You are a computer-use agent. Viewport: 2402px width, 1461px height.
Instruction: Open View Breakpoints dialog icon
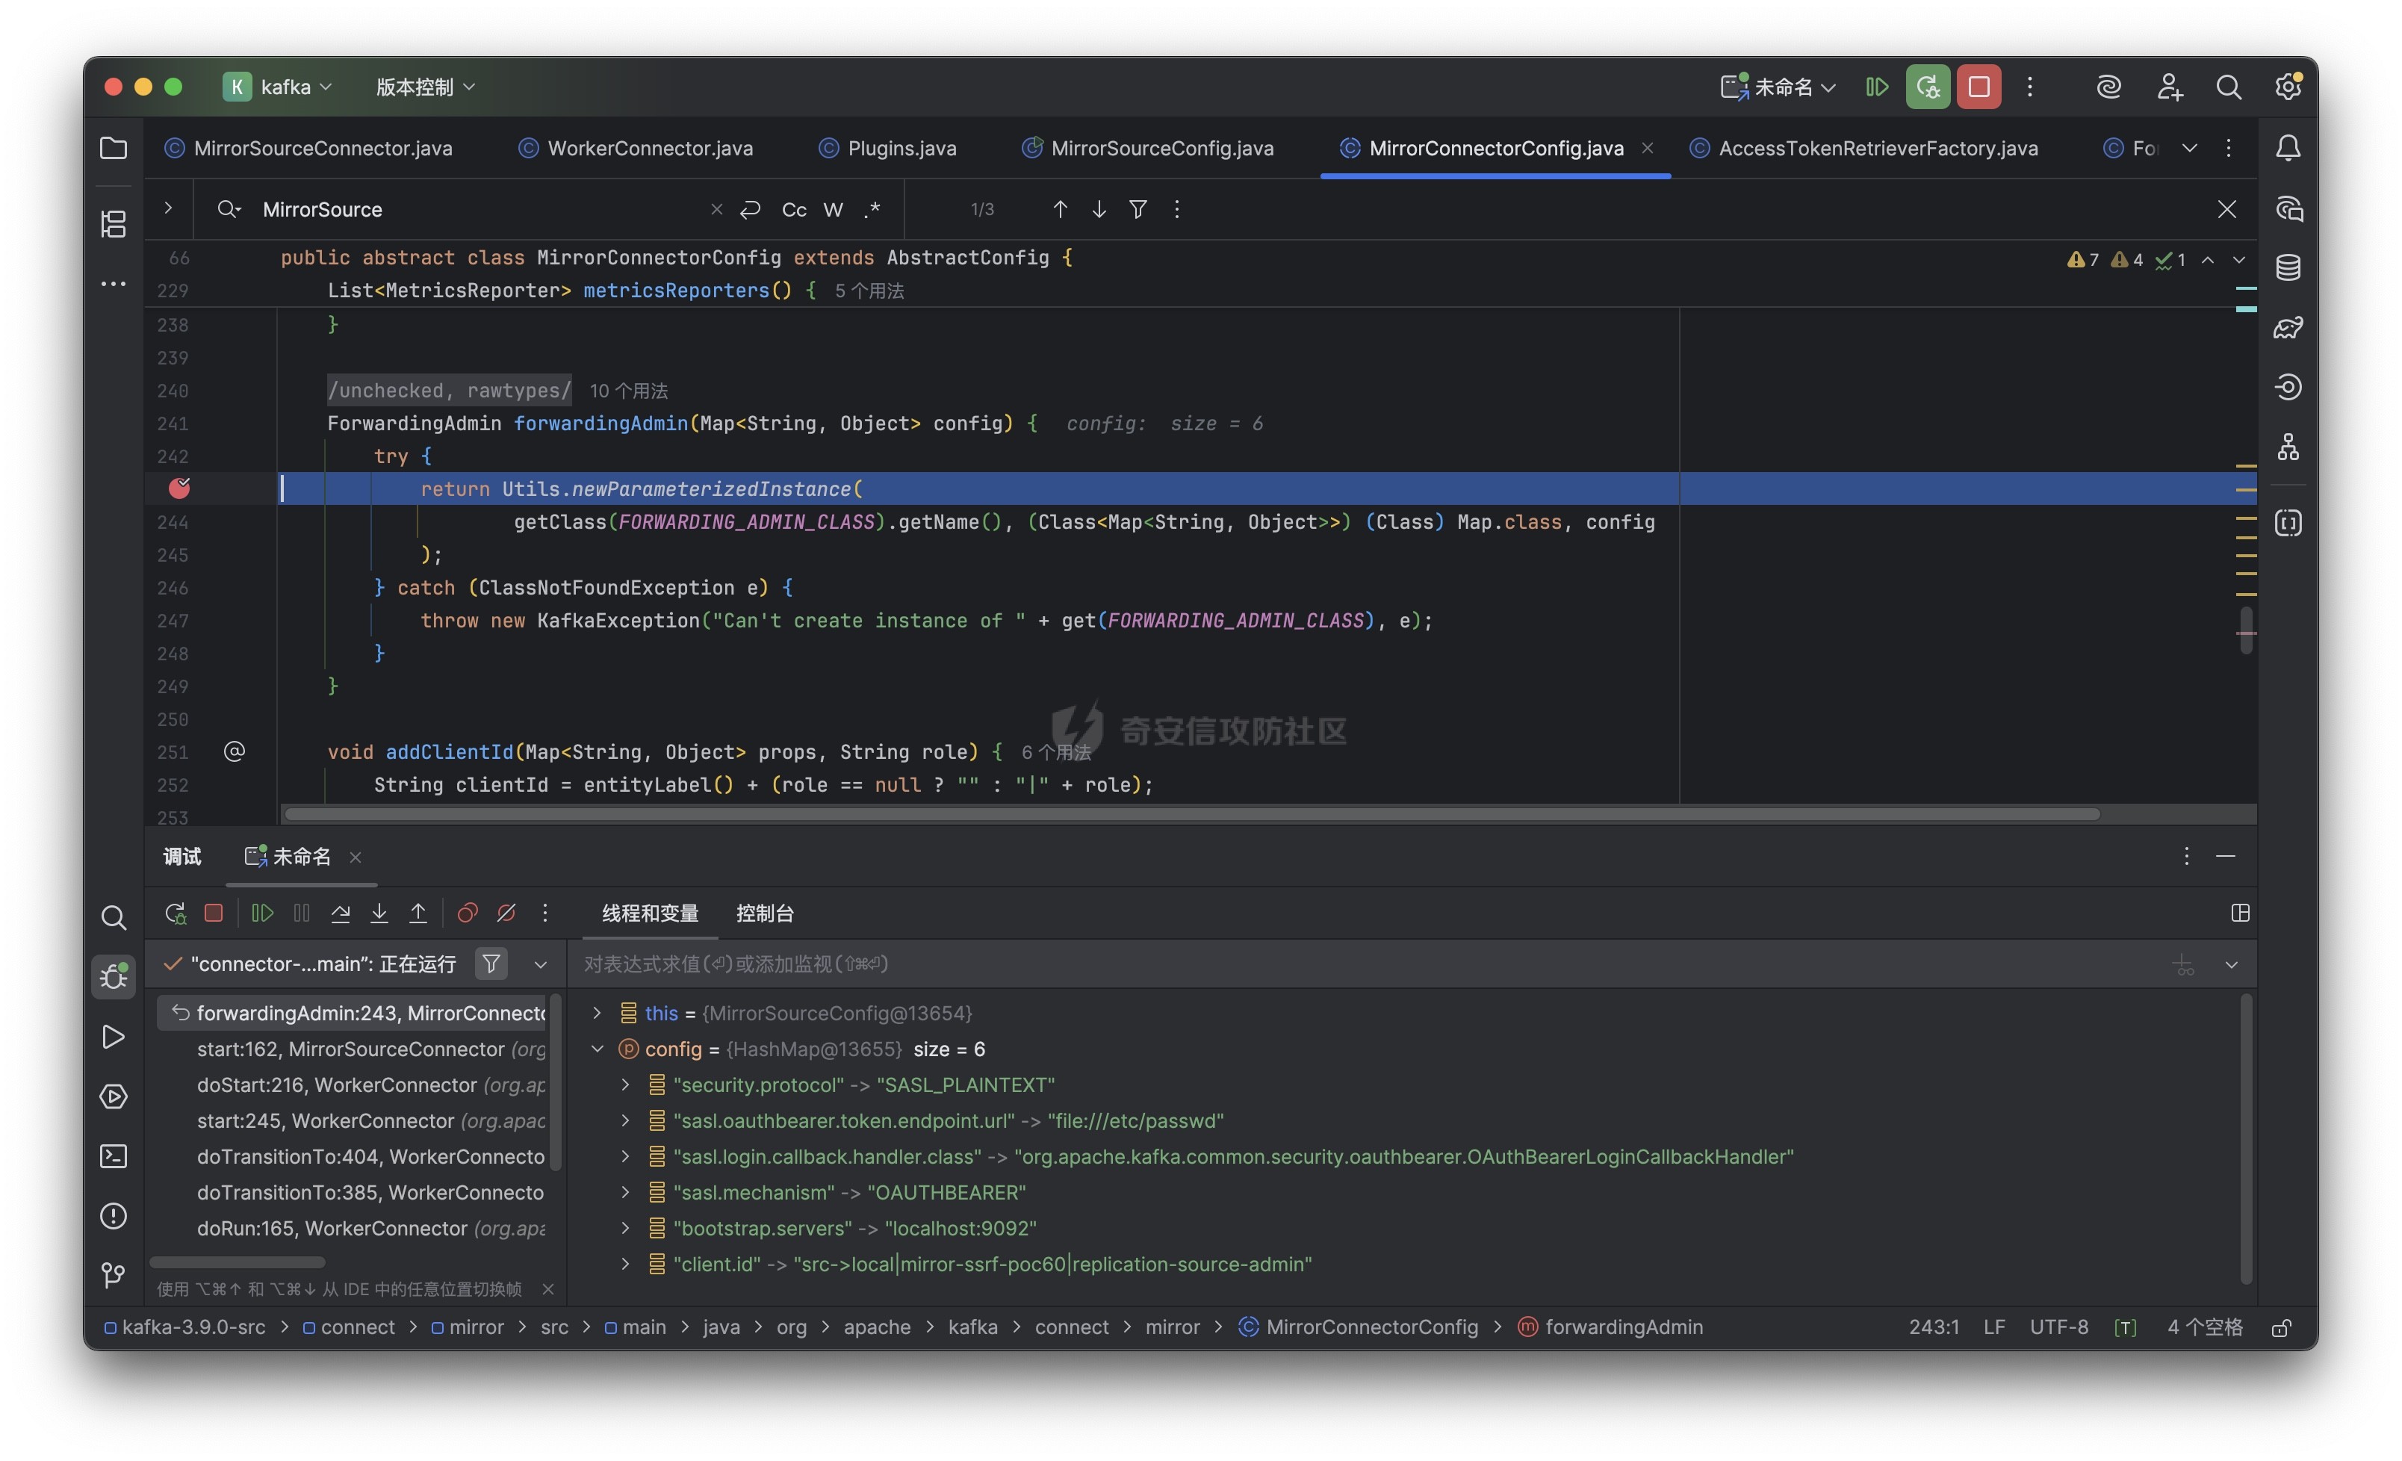coord(467,913)
